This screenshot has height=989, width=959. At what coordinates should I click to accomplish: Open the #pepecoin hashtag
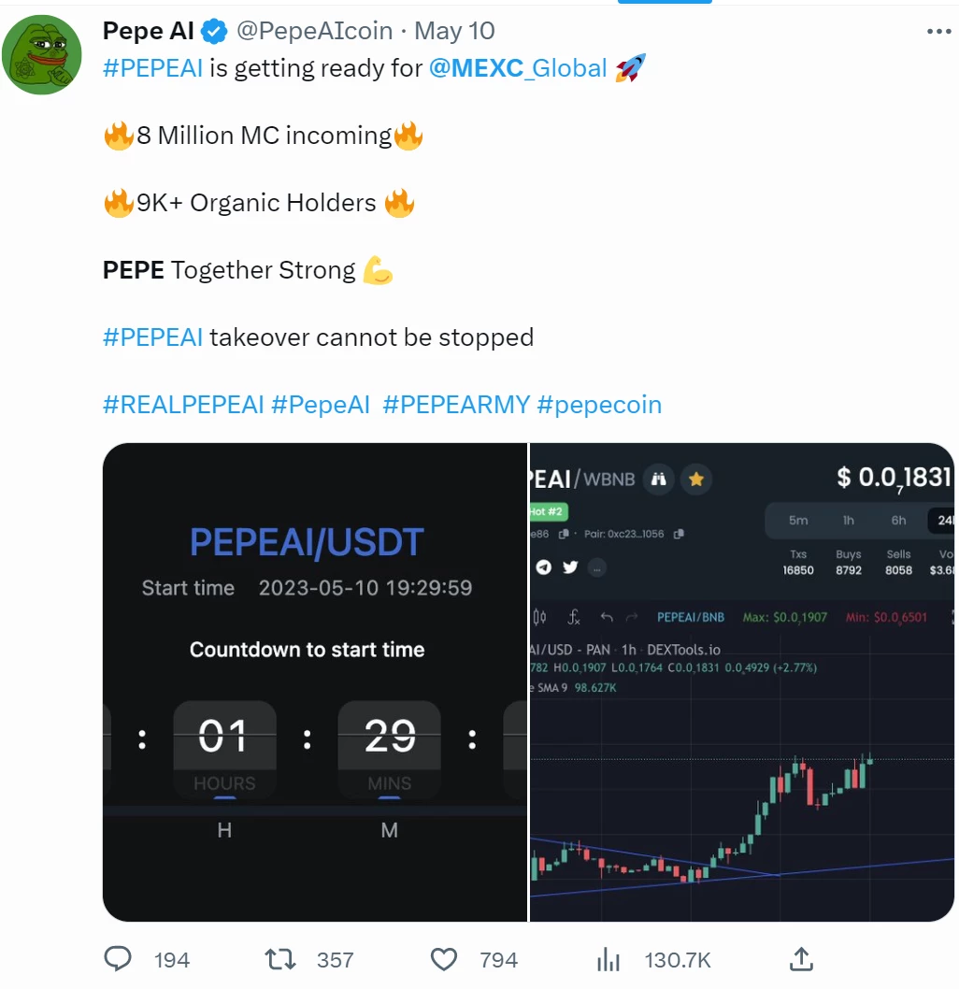click(599, 405)
